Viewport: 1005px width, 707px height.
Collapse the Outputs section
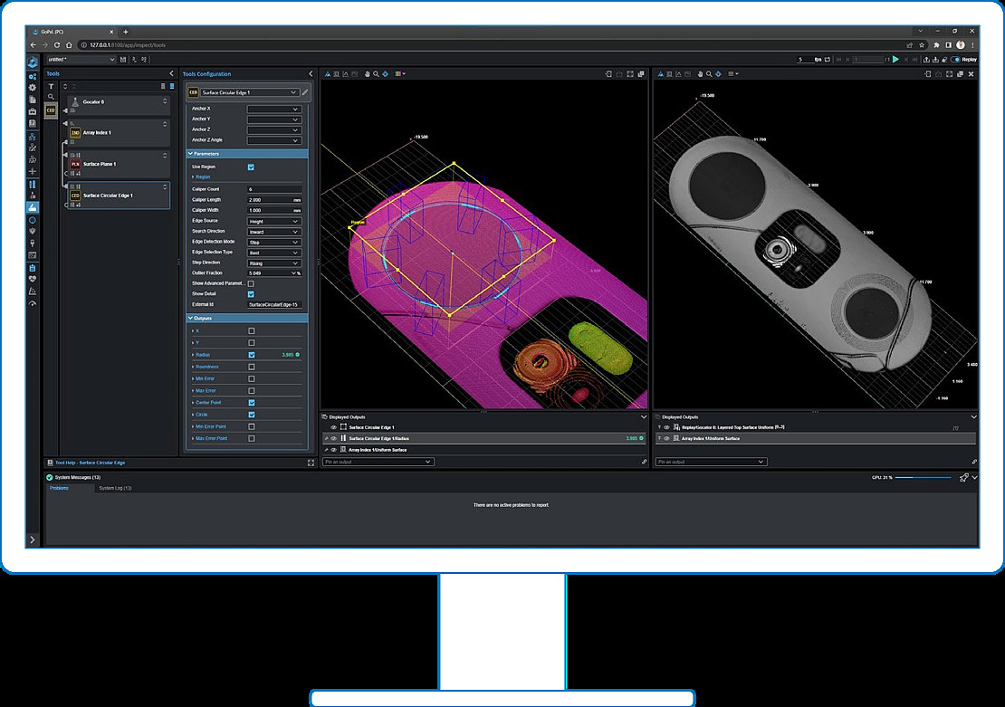coord(190,319)
